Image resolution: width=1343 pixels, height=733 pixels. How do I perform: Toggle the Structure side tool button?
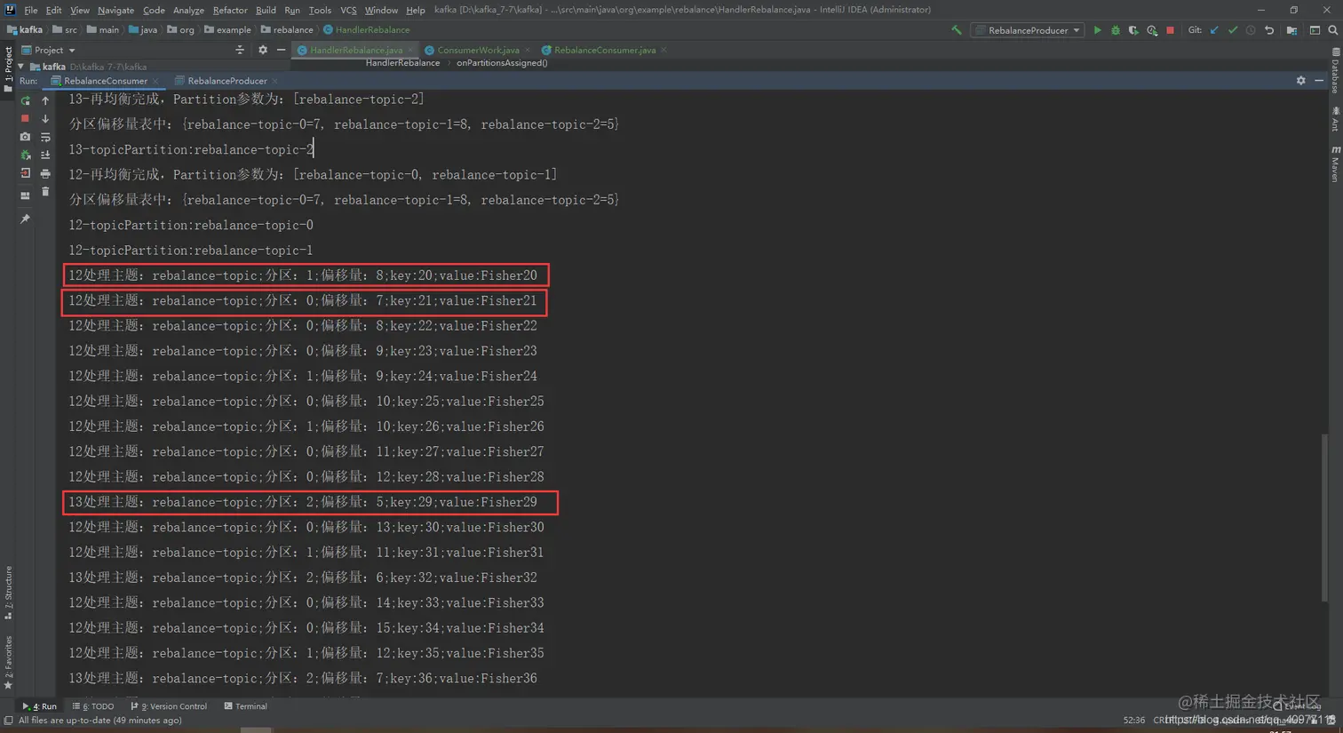point(8,593)
